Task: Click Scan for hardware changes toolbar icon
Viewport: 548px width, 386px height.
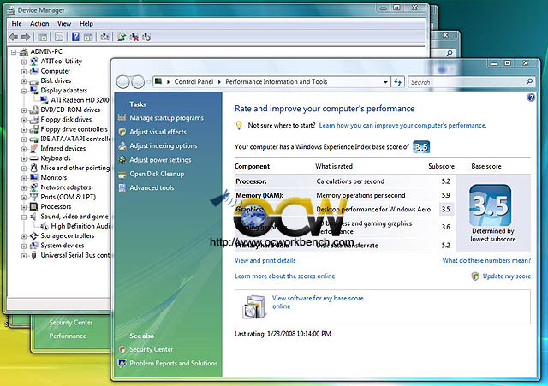Action: click(x=104, y=37)
